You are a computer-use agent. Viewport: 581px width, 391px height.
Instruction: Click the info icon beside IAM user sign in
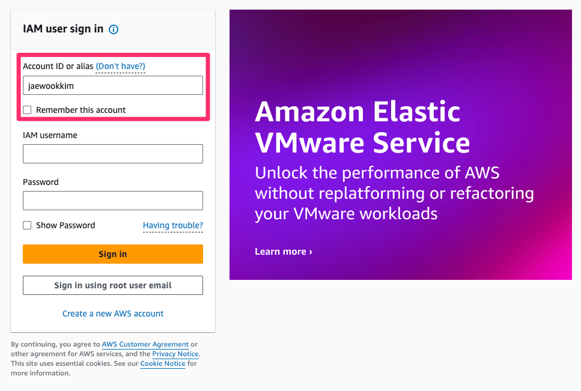click(x=114, y=29)
